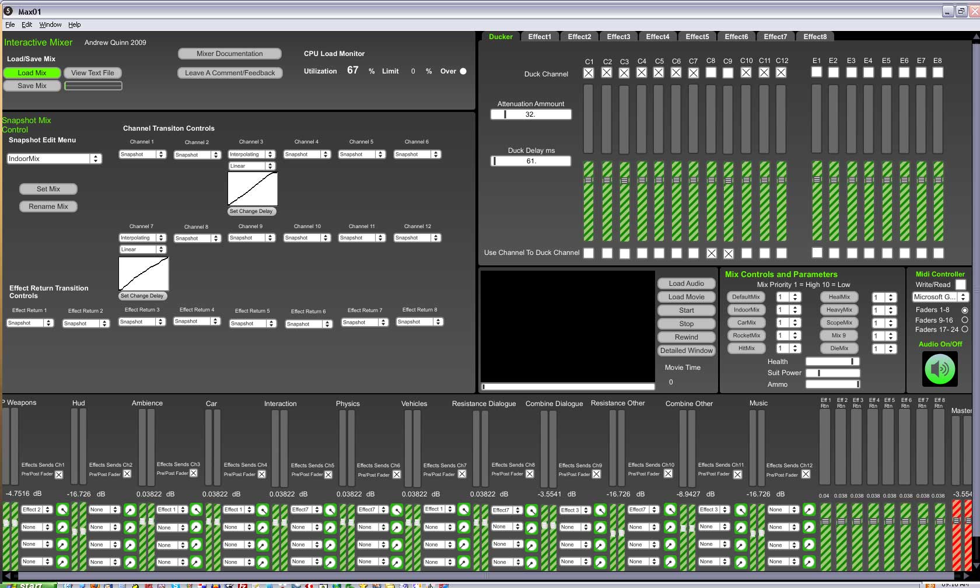Open Channel 3 Interpolating dropdown
Screen dimensions: 980x588
(x=251, y=155)
